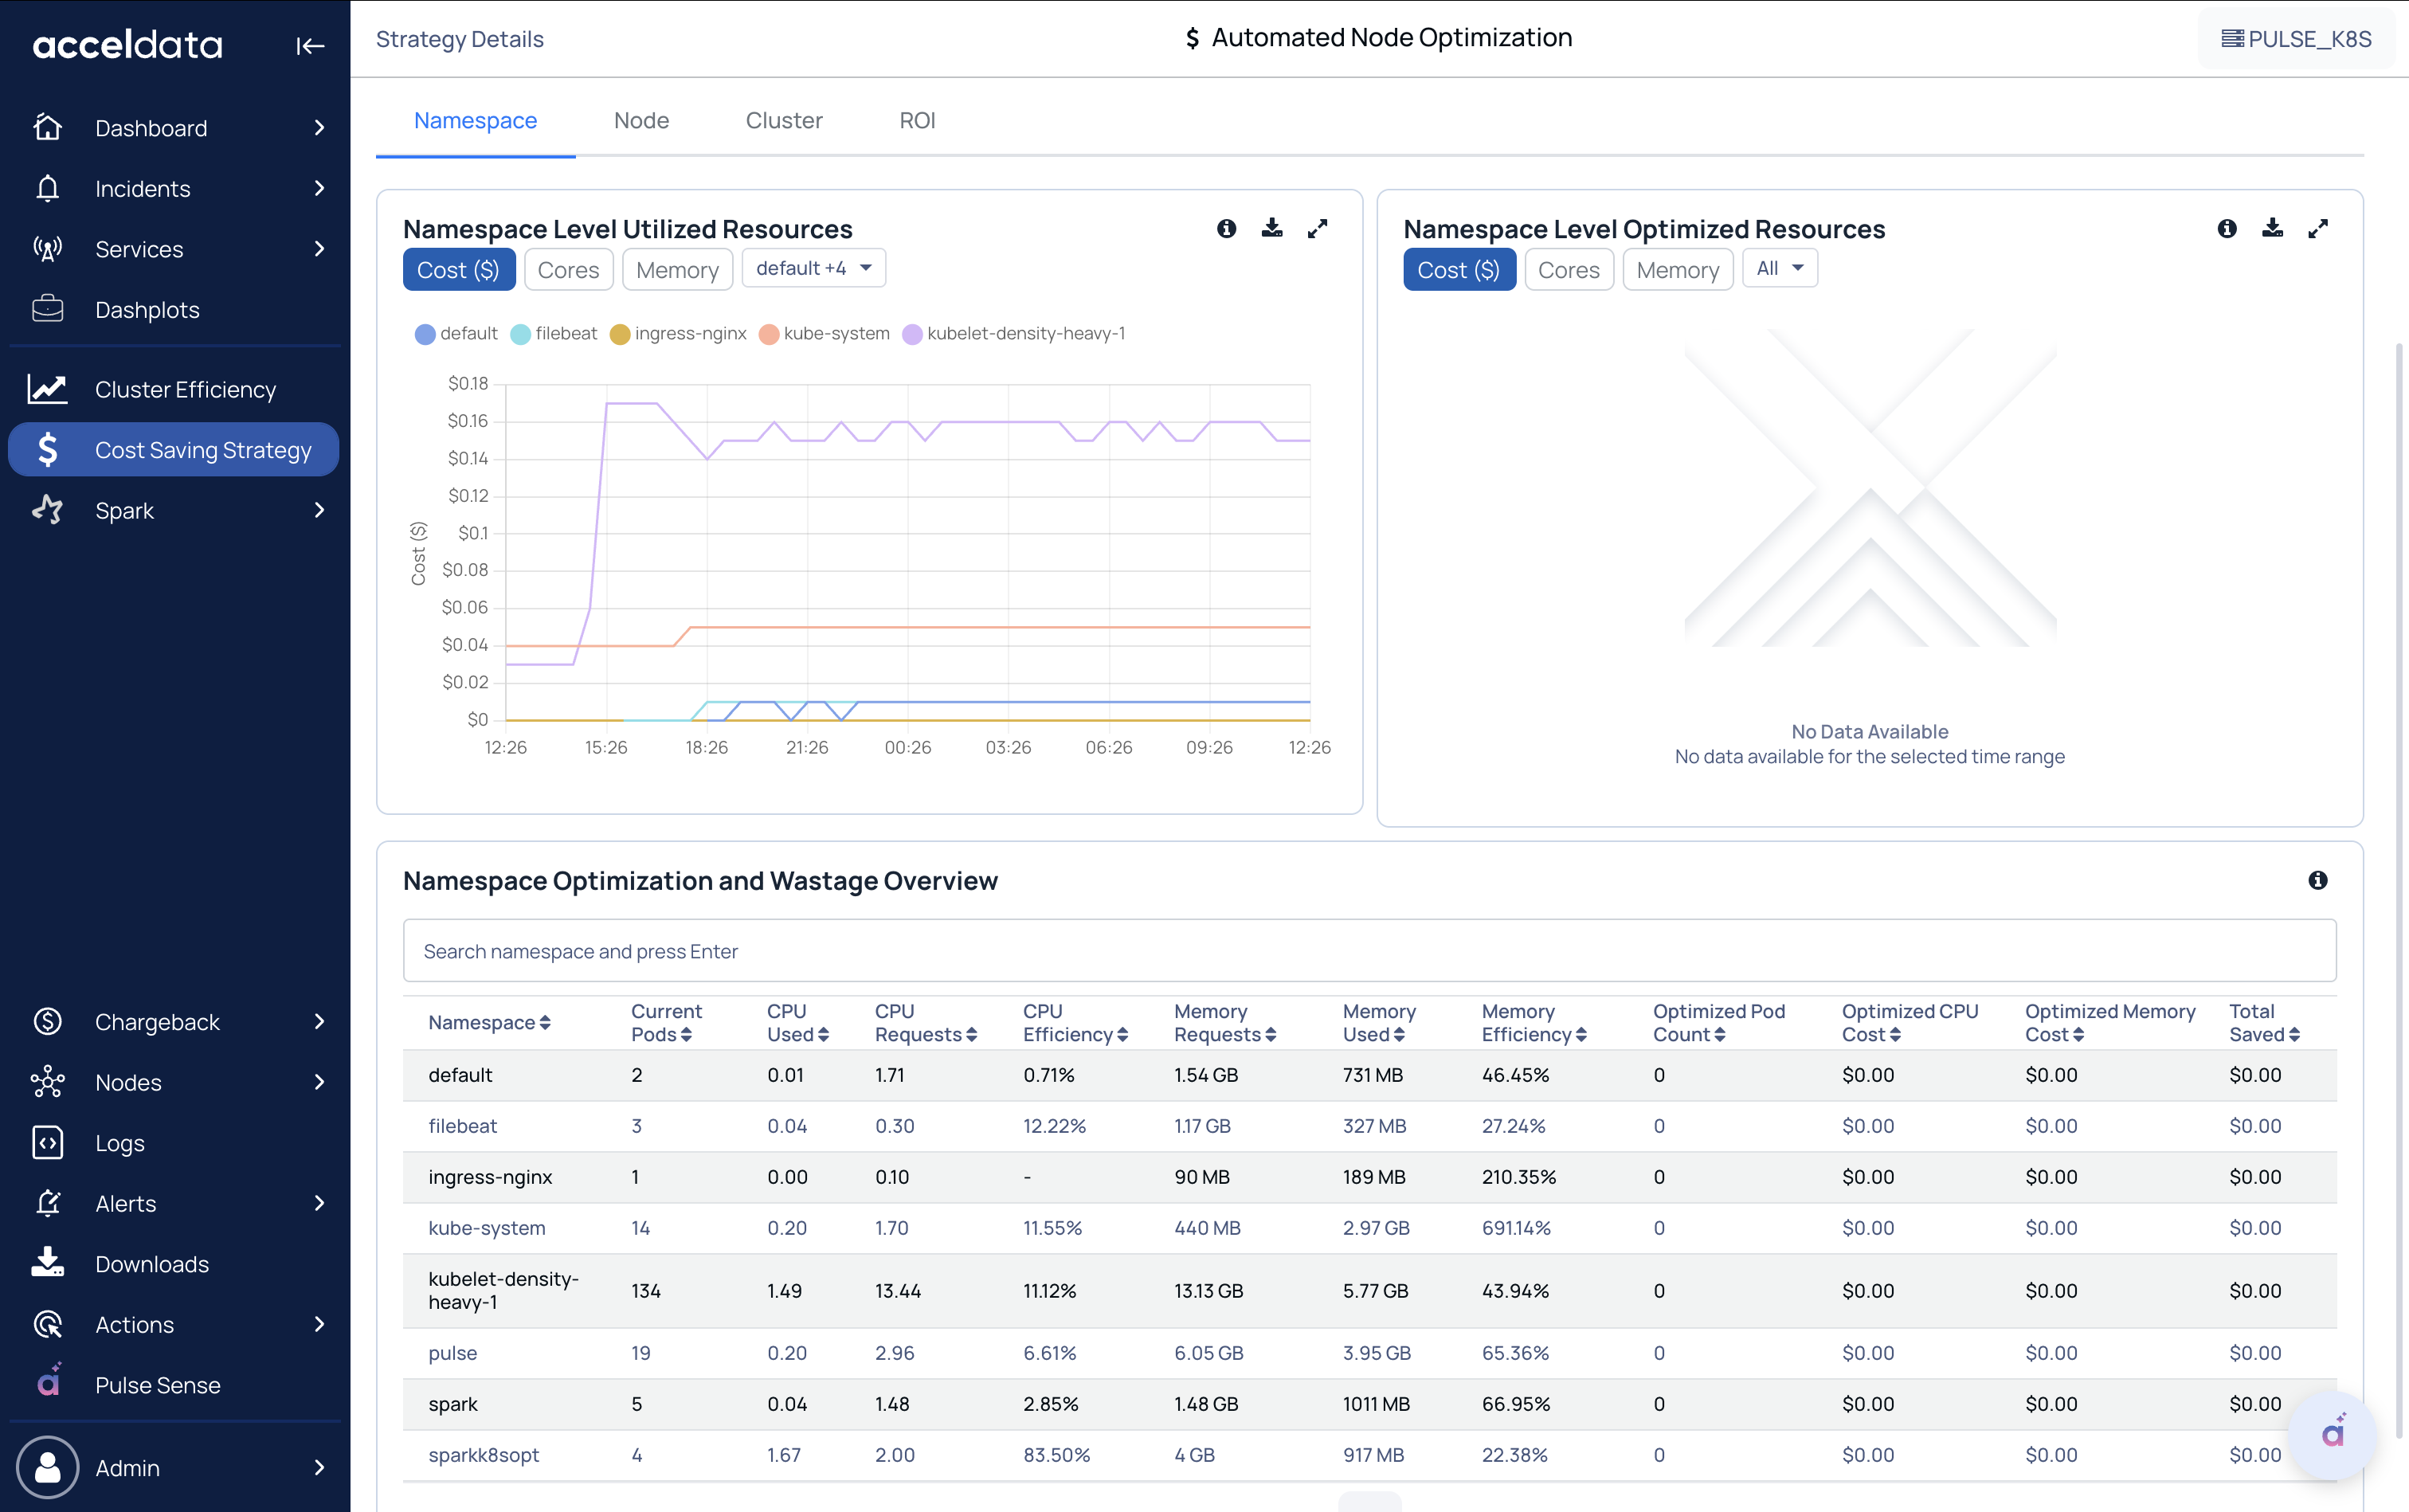Open the pulse namespace link
Screen dimensions: 2409x1512
[452, 1353]
